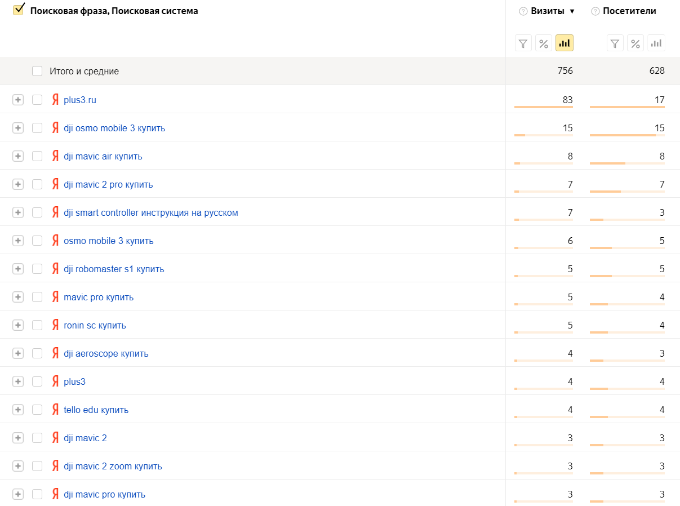Toggle bar chart view for Посетители column
This screenshot has height=506, width=680.
(656, 43)
